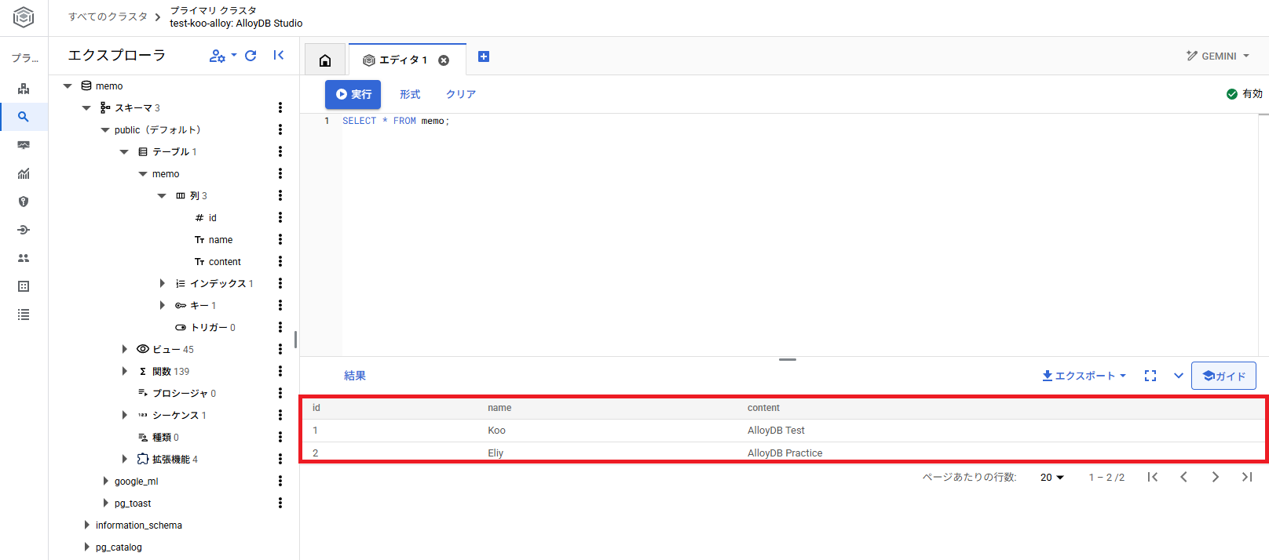1269x560 pixels.
Task: Format the SQL with 形式
Action: pos(410,94)
